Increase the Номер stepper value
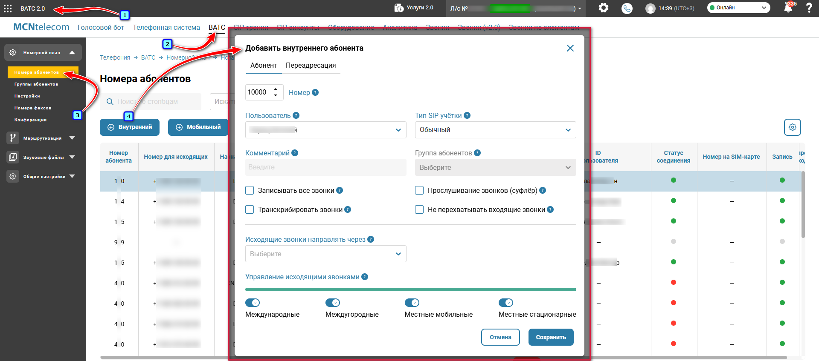Viewport: 819px width, 361px height. (276, 89)
